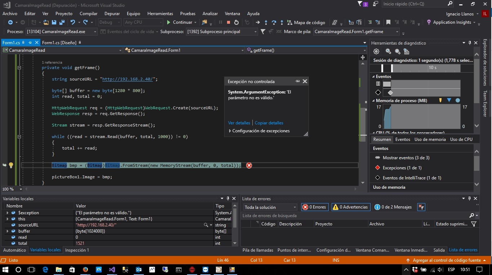Viewport: 492px width, 275px height.
Task: Toggle the build IntelliSense errors filter icon
Action: (421, 207)
